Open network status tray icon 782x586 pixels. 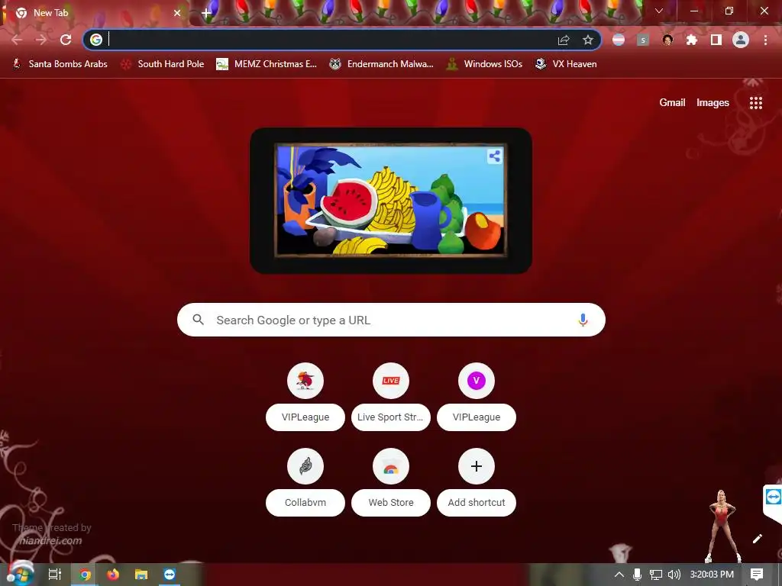(x=655, y=575)
